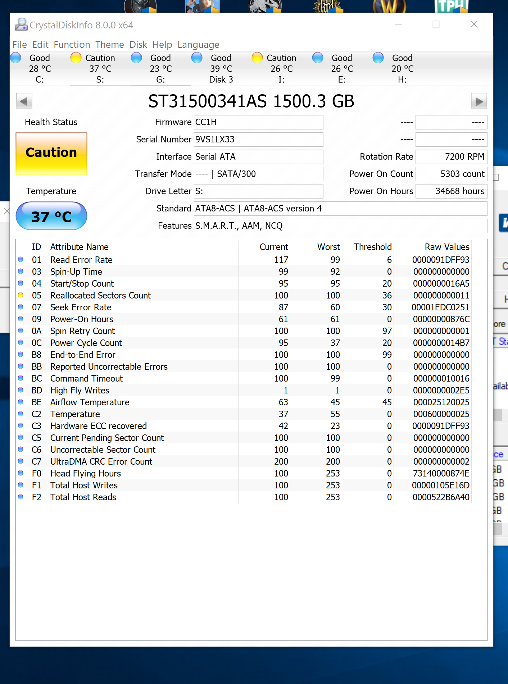Screen dimensions: 508x684
Task: Click the Rotation Rate 7200 RPM field
Action: click(451, 157)
